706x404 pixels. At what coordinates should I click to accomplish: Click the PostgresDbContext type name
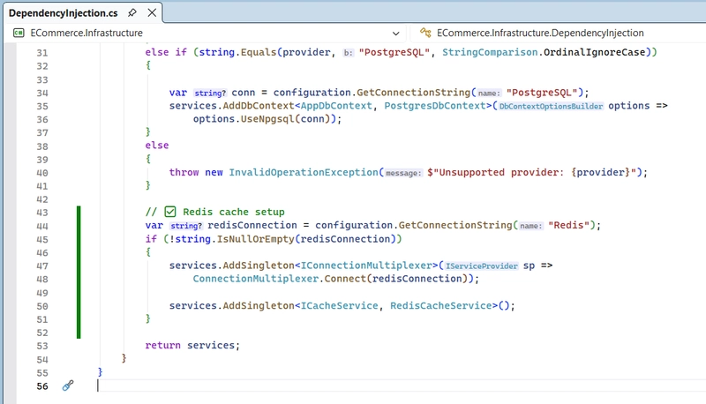coord(435,106)
